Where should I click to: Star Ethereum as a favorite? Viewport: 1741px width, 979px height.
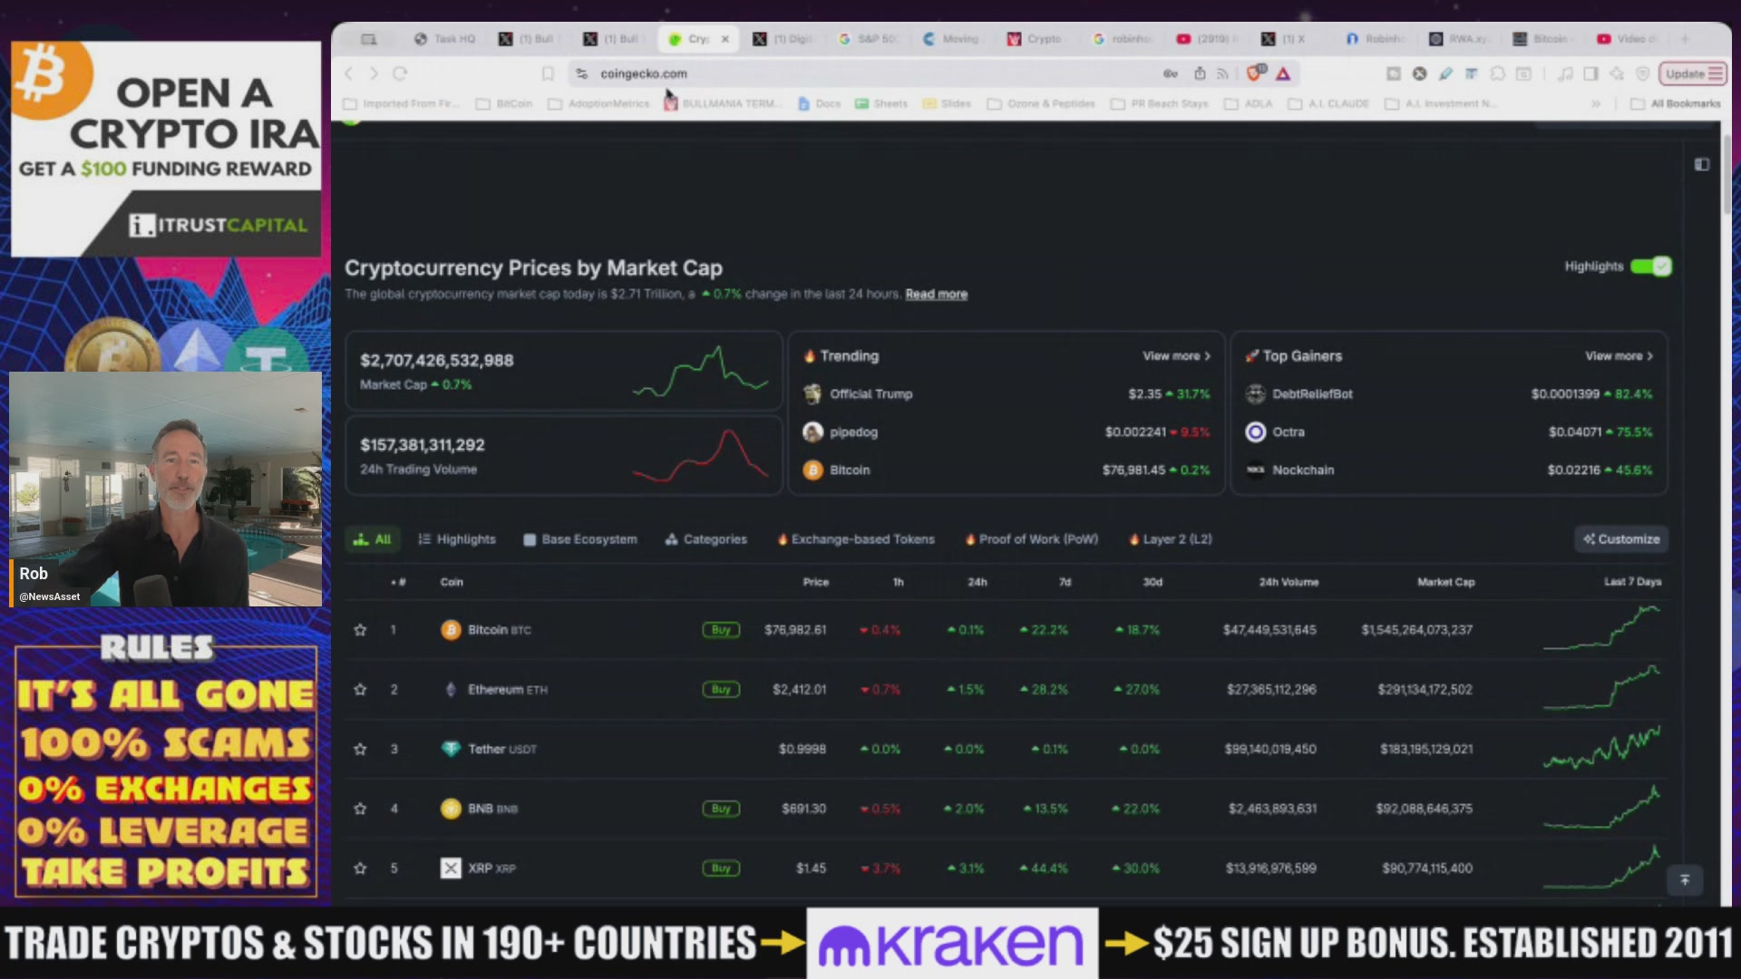click(360, 690)
